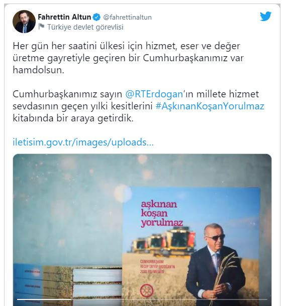This screenshot has width=285, height=306.
Task: Click the played portion of video timeline
Action: [x=44, y=299]
